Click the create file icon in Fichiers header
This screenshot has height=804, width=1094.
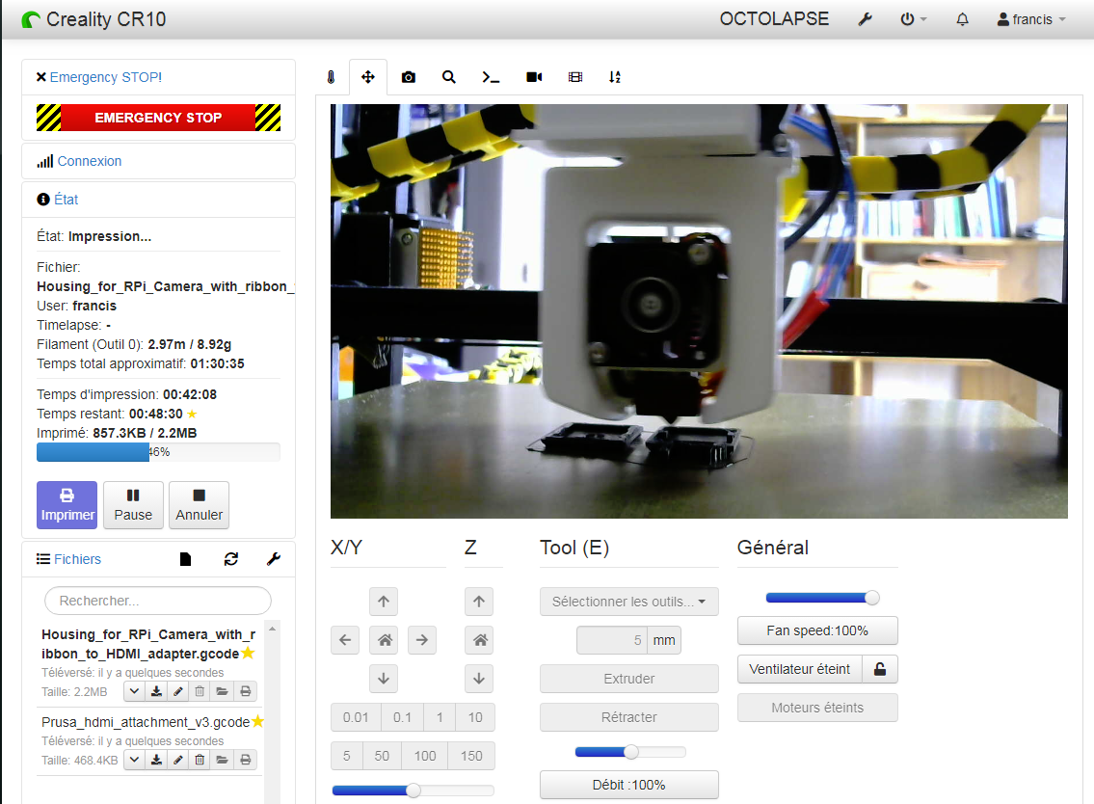tap(185, 559)
